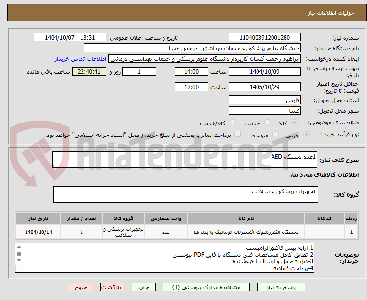Click the countdown timer 22:40:41
This screenshot has width=367, height=300.
tap(89, 71)
